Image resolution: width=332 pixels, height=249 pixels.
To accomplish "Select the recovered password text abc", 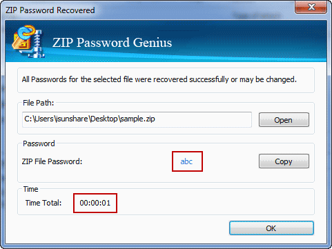I will [186, 161].
